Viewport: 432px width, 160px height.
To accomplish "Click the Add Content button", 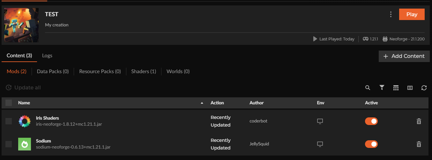I will point(404,56).
